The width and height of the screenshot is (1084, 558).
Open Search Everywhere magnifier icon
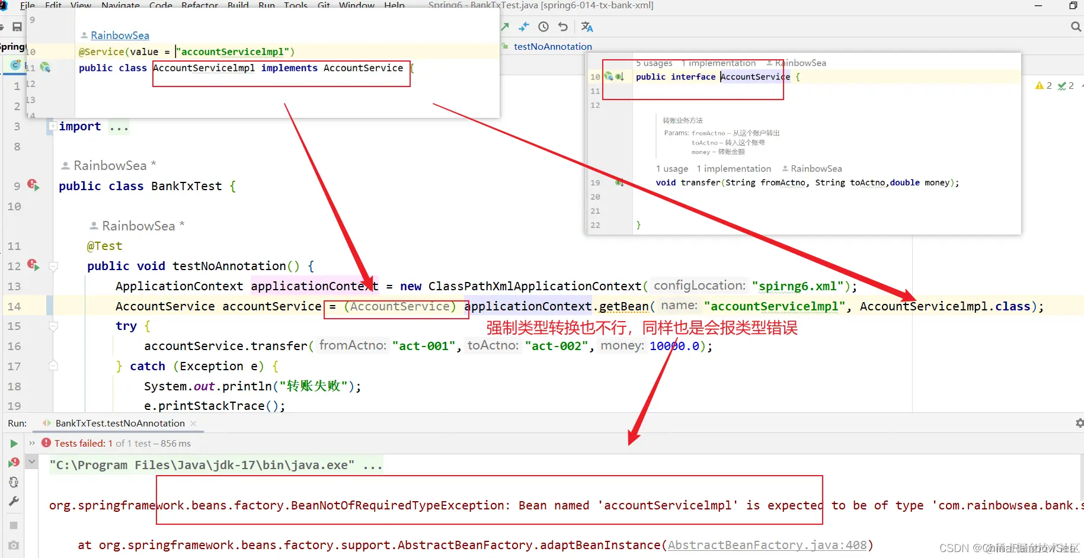coord(1076,27)
